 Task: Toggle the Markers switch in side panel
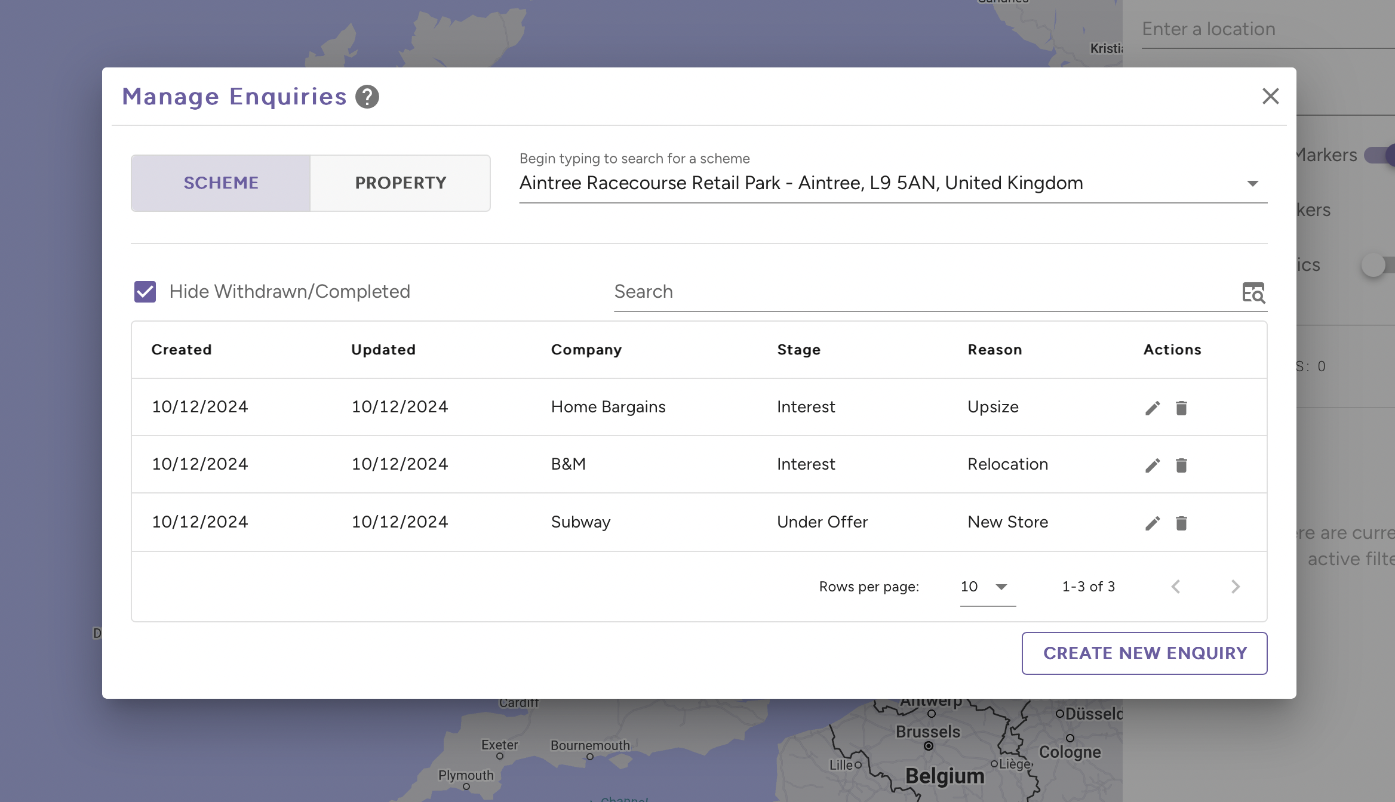click(1379, 155)
